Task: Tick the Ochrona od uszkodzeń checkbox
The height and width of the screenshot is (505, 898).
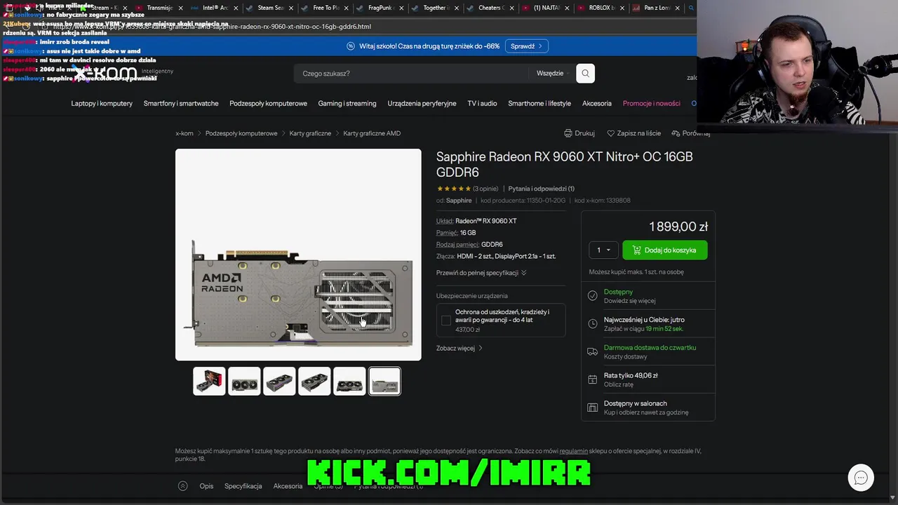Action: coord(446,321)
